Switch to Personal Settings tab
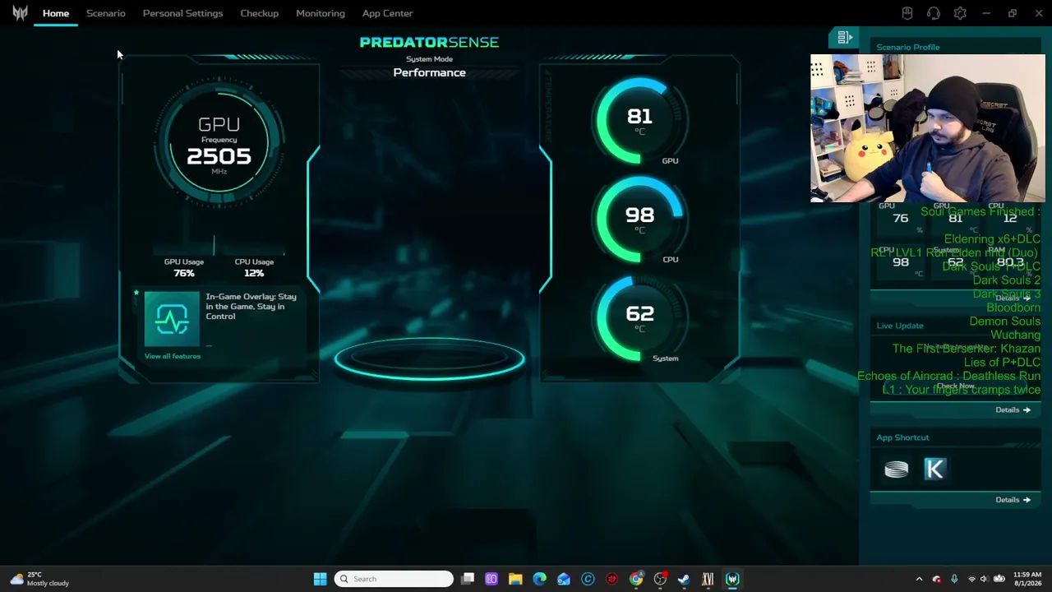This screenshot has width=1052, height=592. (x=182, y=13)
